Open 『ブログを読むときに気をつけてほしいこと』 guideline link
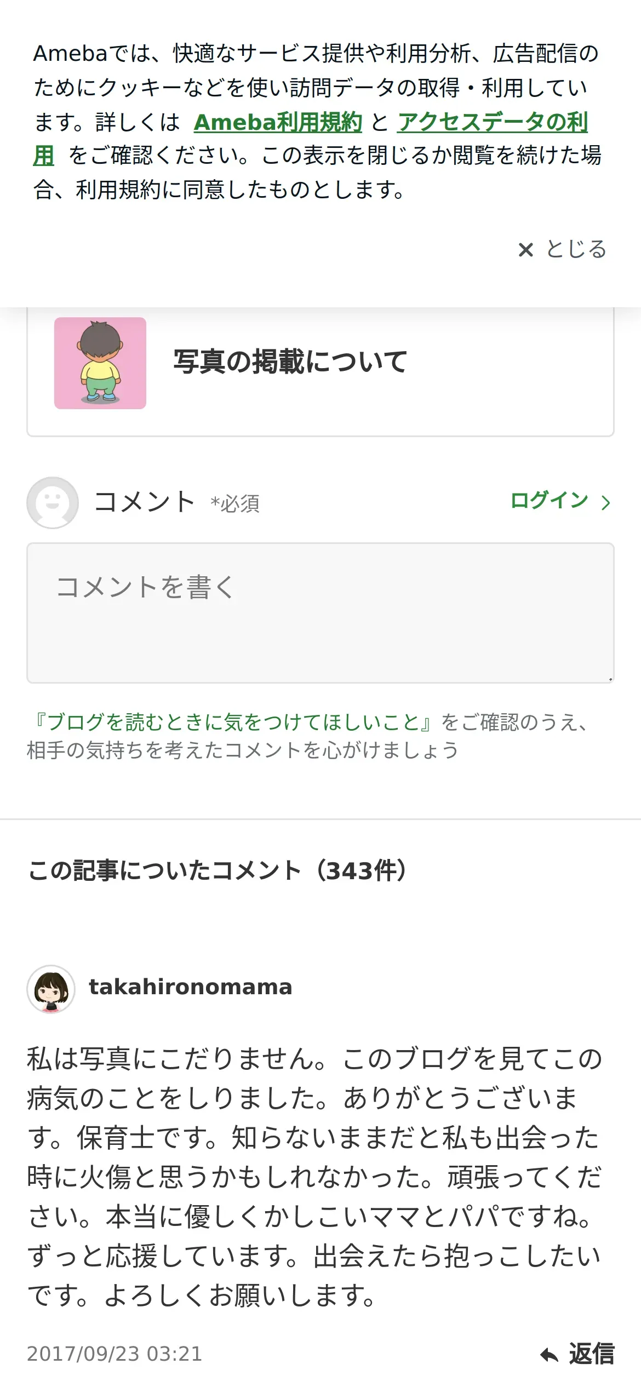Screen dimensions: 641x1387 click(233, 722)
